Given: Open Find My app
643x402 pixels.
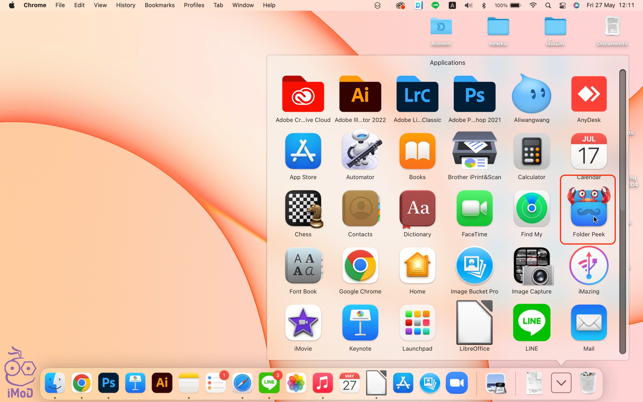Looking at the screenshot, I should point(531,209).
